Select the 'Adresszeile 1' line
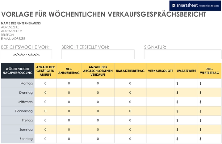The image size is (222, 144). click(x=11, y=27)
